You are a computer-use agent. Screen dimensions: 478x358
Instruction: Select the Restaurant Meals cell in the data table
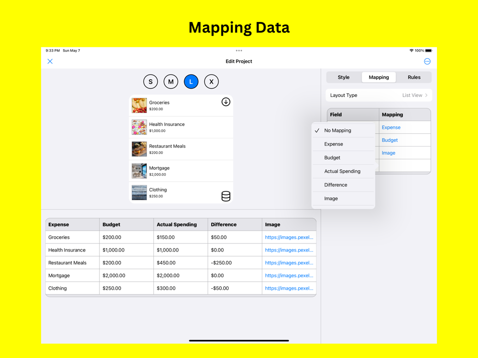tap(73, 263)
